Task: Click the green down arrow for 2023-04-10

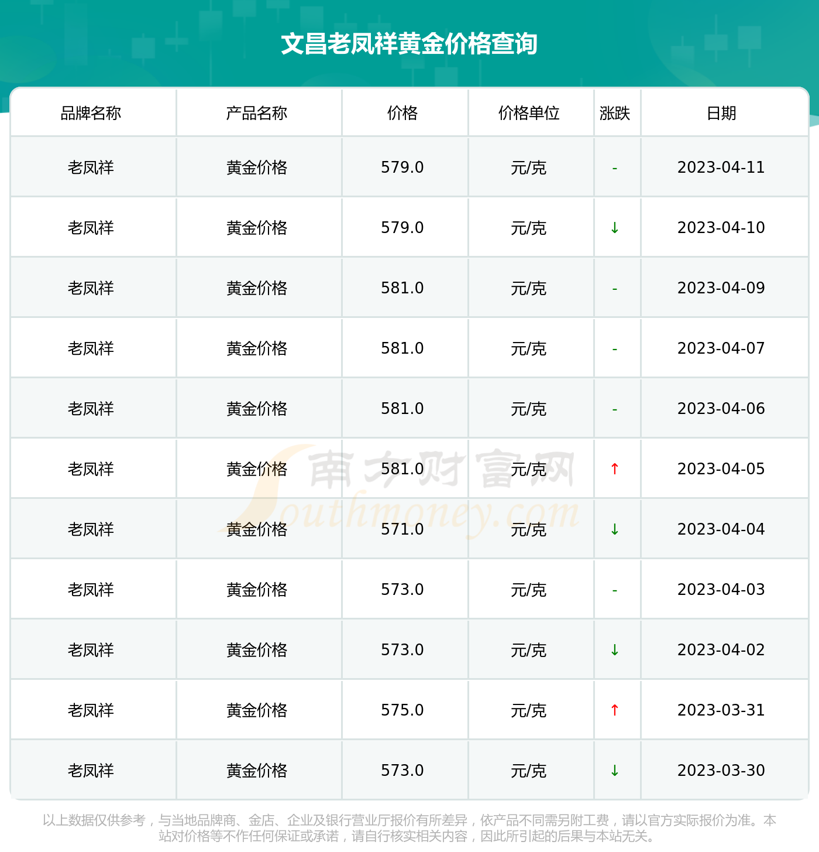Action: (x=614, y=228)
